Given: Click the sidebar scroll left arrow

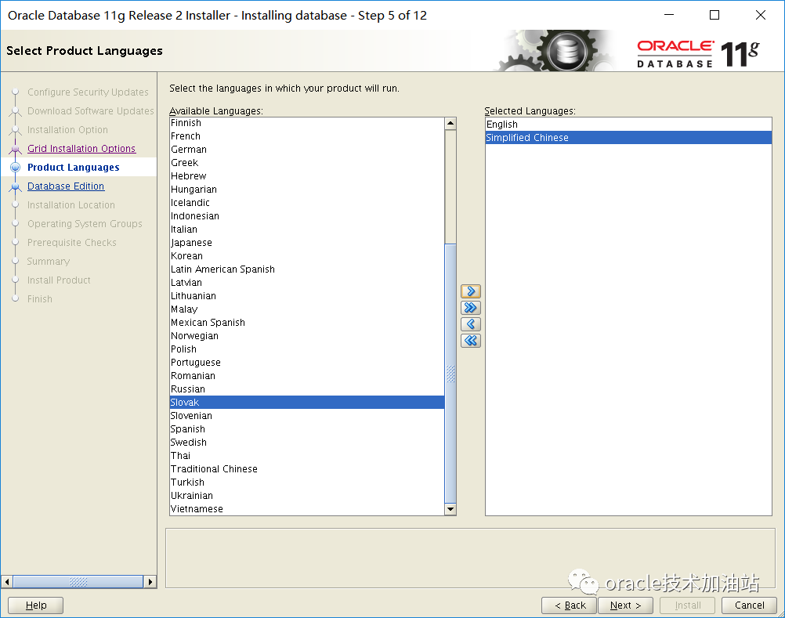Looking at the screenshot, I should [7, 582].
